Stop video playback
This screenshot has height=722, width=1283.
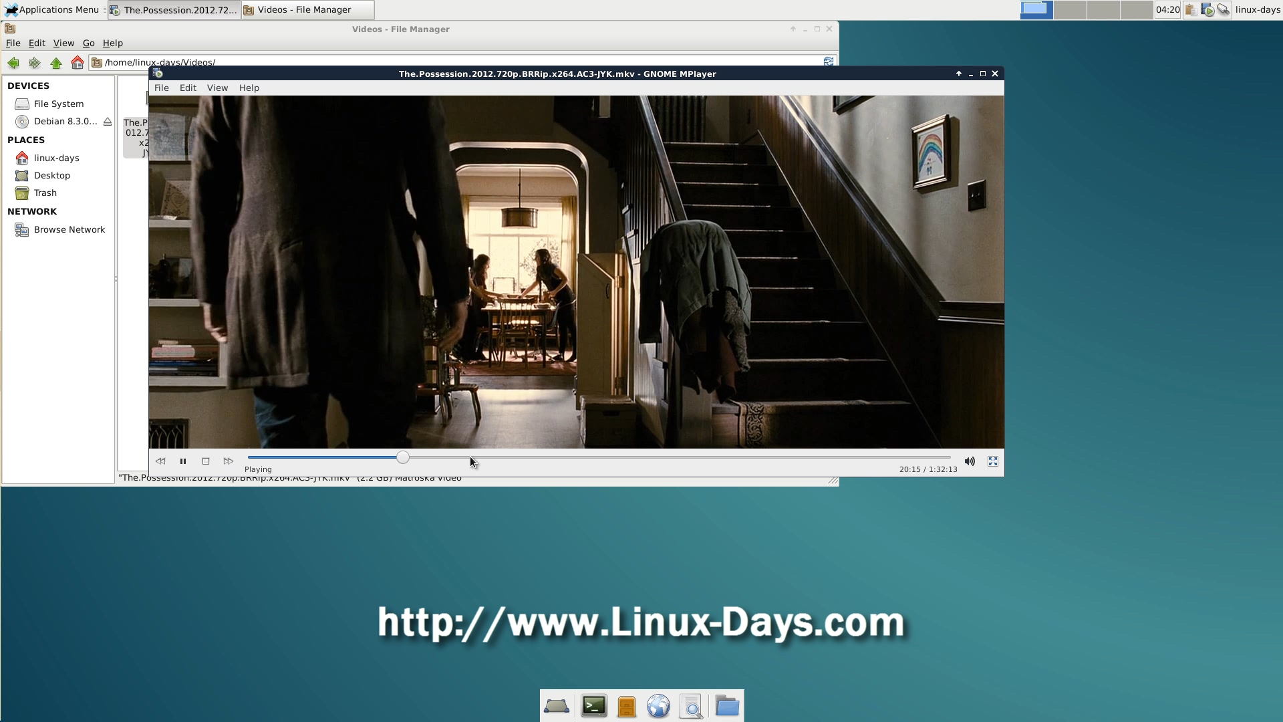pos(206,461)
